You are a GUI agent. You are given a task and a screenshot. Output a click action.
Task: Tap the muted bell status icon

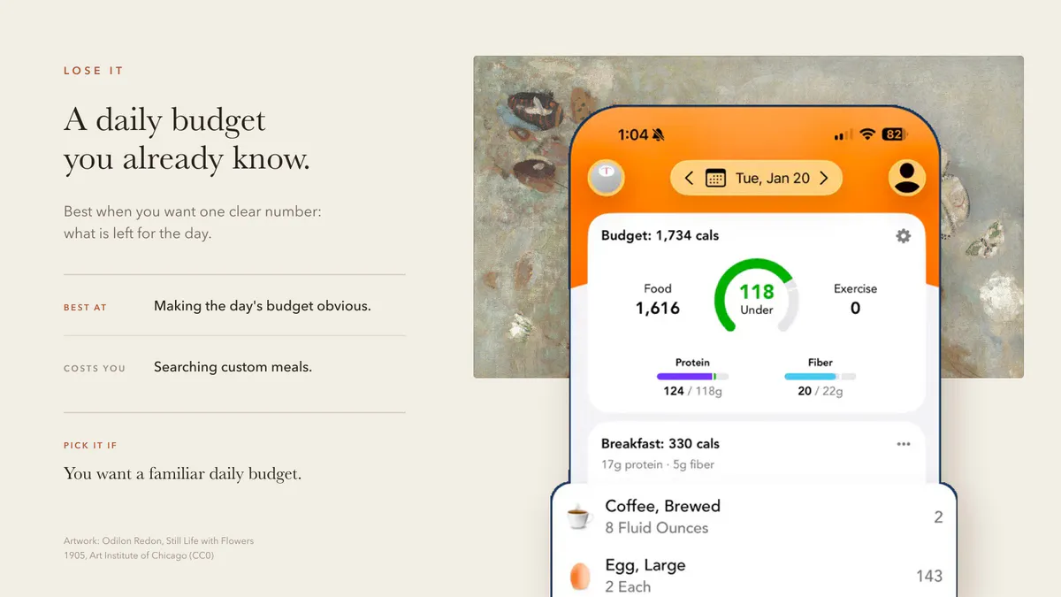coord(658,134)
